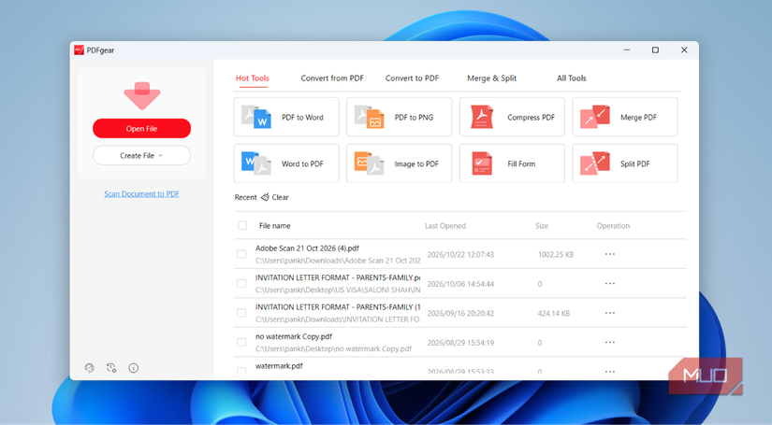The image size is (772, 425).
Task: Click the File name column header
Action: (x=275, y=225)
